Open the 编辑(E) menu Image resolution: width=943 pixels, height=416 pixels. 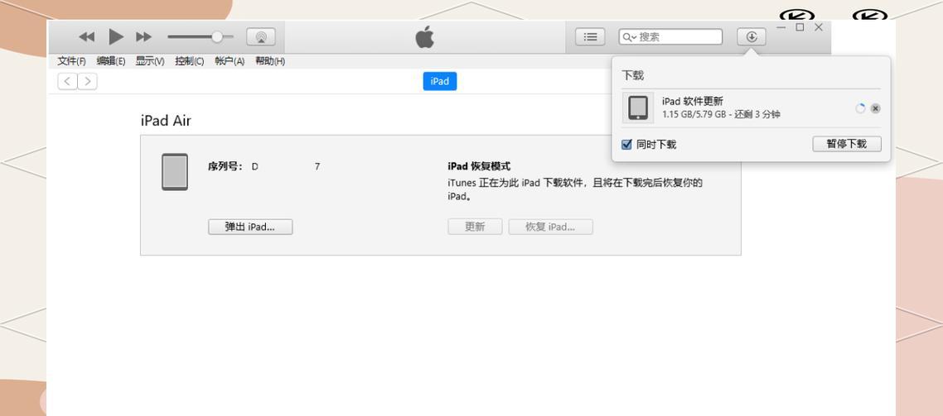coord(111,61)
